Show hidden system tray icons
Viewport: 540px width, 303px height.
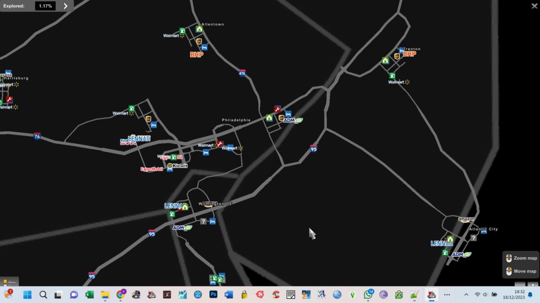(466, 294)
